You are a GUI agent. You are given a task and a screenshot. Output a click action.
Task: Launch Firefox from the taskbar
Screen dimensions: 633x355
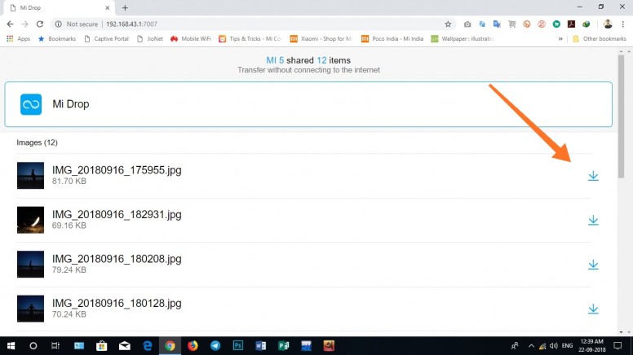click(193, 346)
